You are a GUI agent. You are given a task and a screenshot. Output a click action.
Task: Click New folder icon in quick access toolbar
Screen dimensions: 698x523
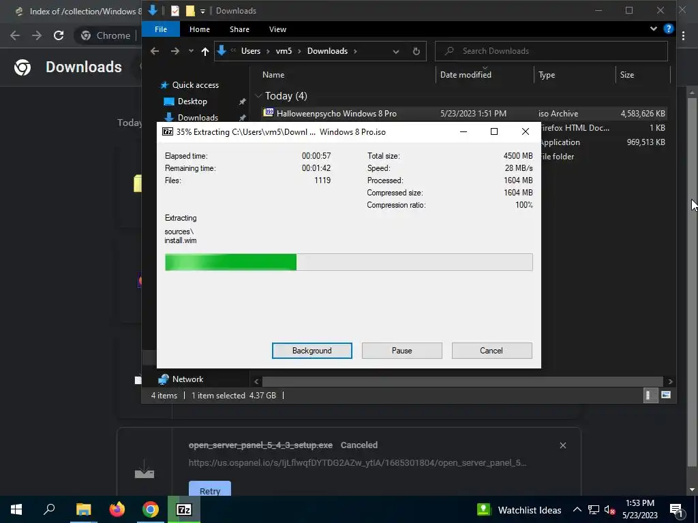(x=190, y=11)
